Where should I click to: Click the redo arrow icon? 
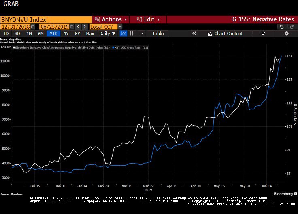(292, 27)
